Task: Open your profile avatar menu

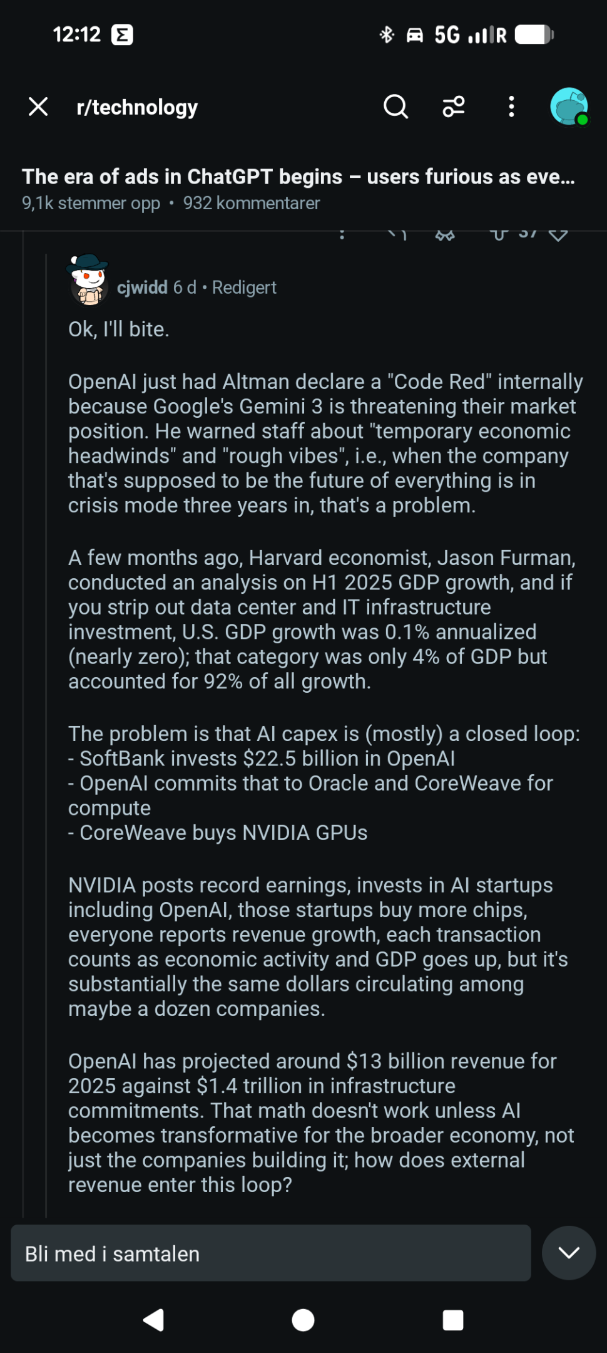Action: 569,107
